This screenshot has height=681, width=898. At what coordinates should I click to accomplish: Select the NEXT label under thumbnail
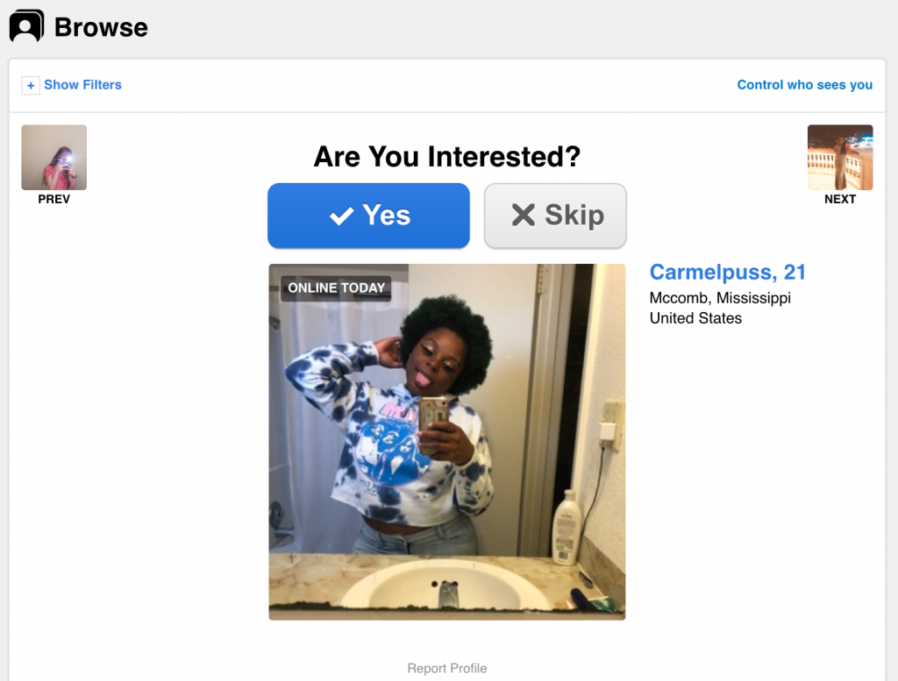pyautogui.click(x=840, y=199)
